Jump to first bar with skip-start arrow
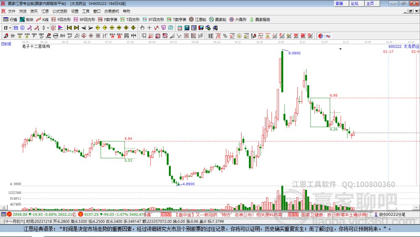 point(69,27)
